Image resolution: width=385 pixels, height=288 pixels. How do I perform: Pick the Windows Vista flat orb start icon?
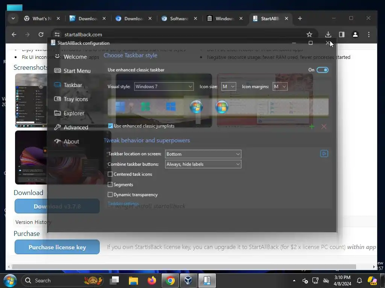pos(222,107)
